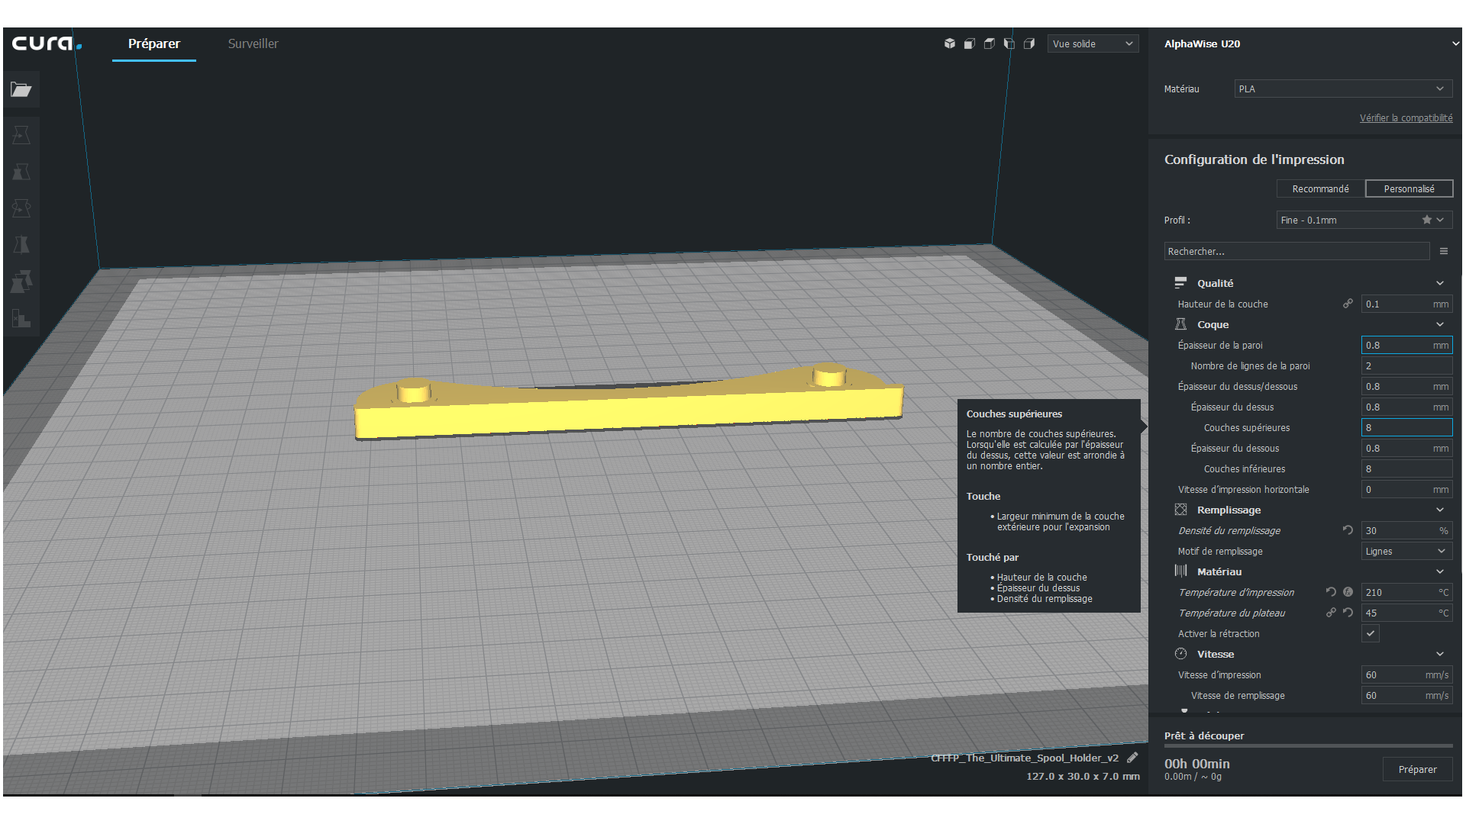Edit Vitesse d'impression horizontale value field
The height and width of the screenshot is (824, 1466).
pos(1406,489)
